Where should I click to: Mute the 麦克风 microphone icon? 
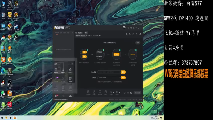click(x=111, y=92)
